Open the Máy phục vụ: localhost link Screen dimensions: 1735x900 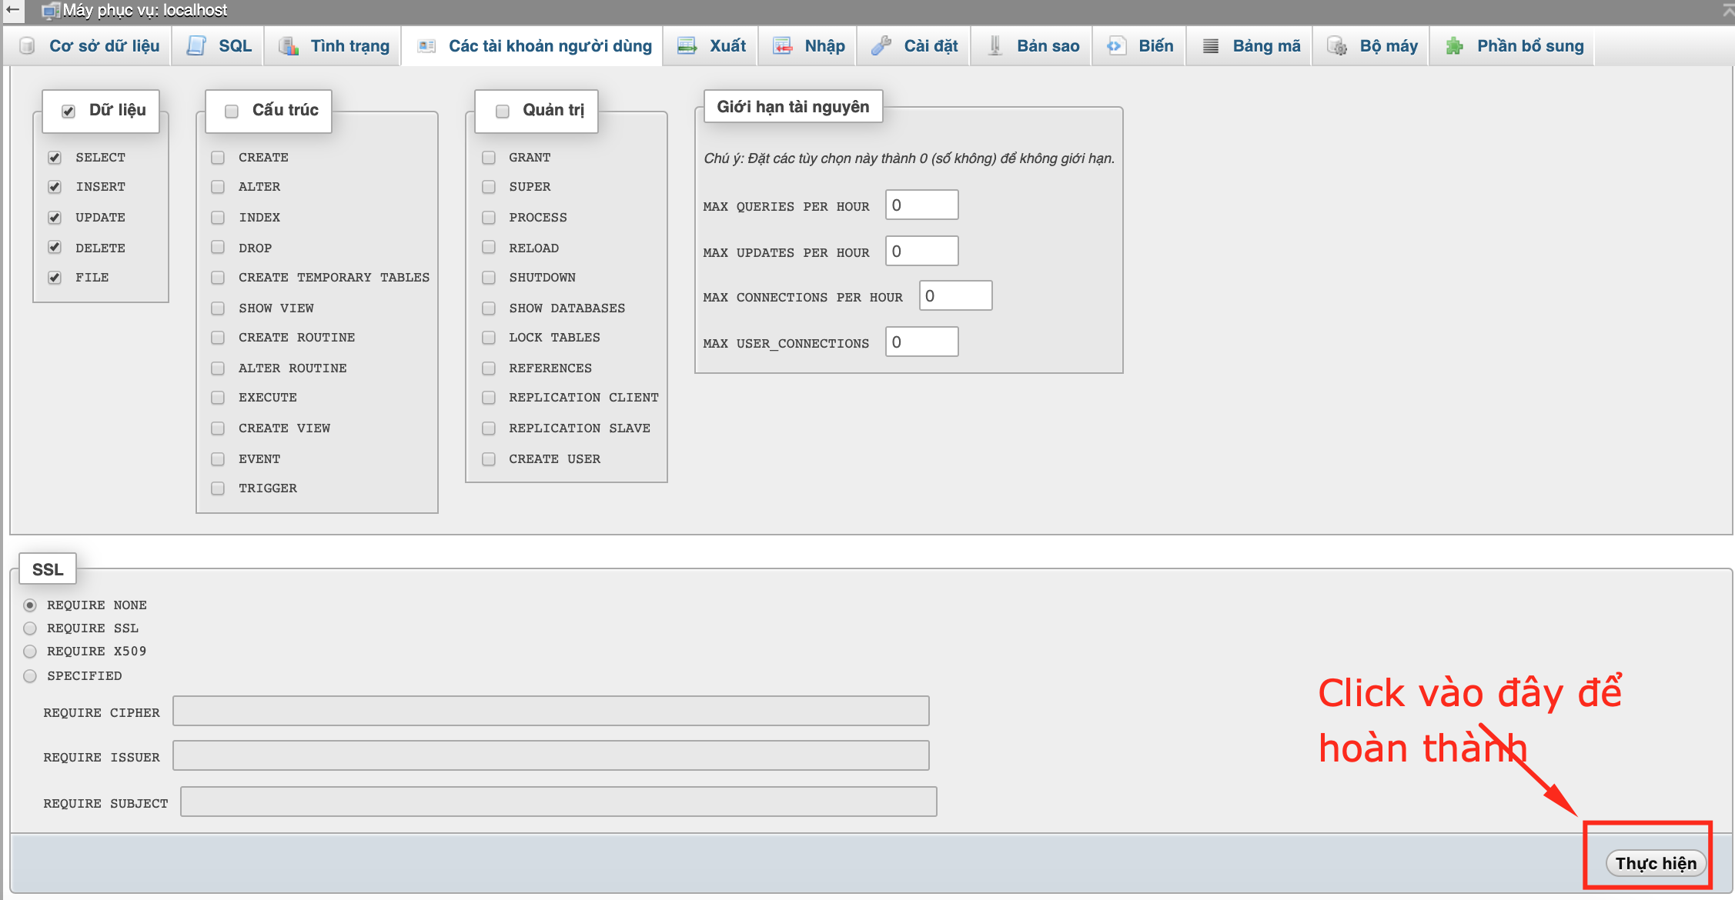coord(145,10)
